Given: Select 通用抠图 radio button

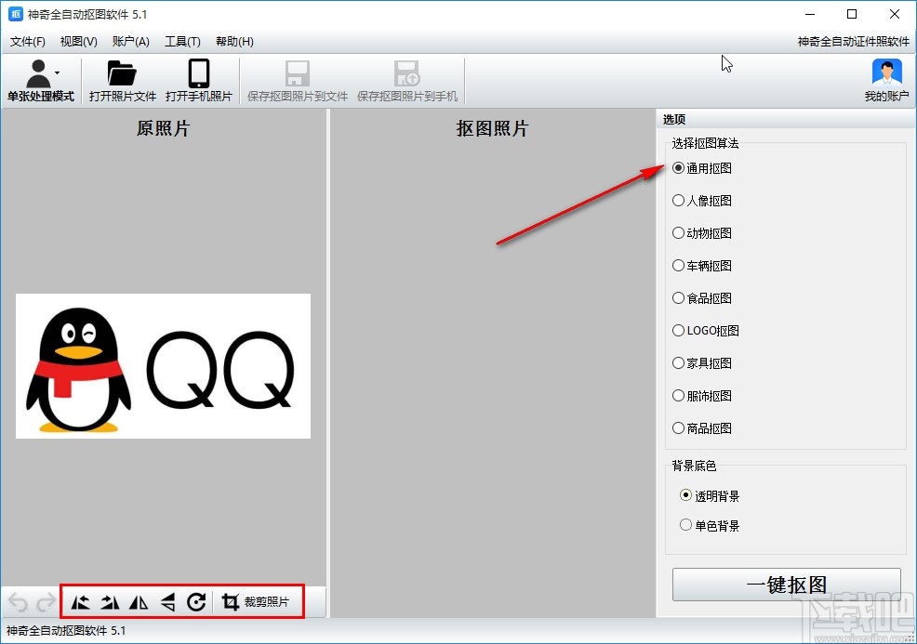Looking at the screenshot, I should (678, 168).
